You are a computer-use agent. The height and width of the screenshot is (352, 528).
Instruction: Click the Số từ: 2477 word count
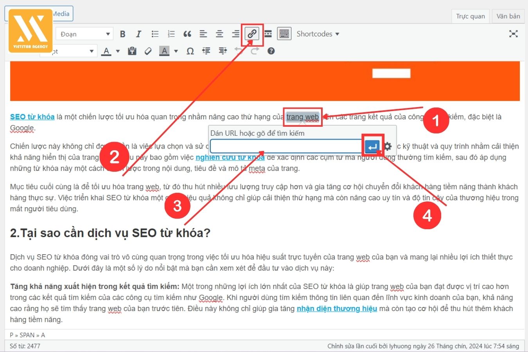click(25, 346)
